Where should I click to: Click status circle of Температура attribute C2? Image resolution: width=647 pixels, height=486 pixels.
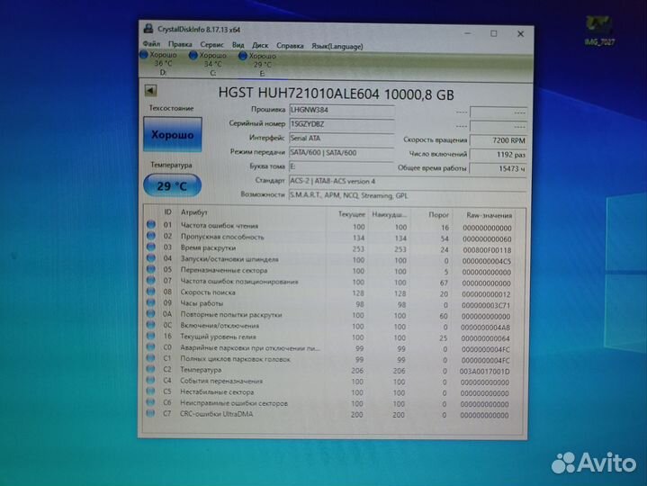150,370
